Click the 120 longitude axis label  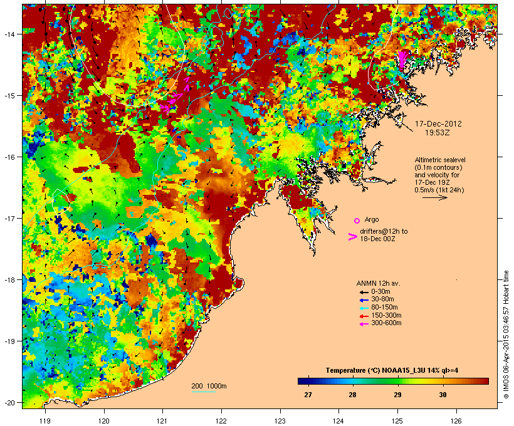(x=104, y=421)
